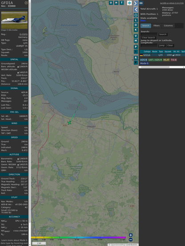Click the H button above the map
Image resolution: width=185 pixels, height=246 pixels.
[x=116, y=3]
